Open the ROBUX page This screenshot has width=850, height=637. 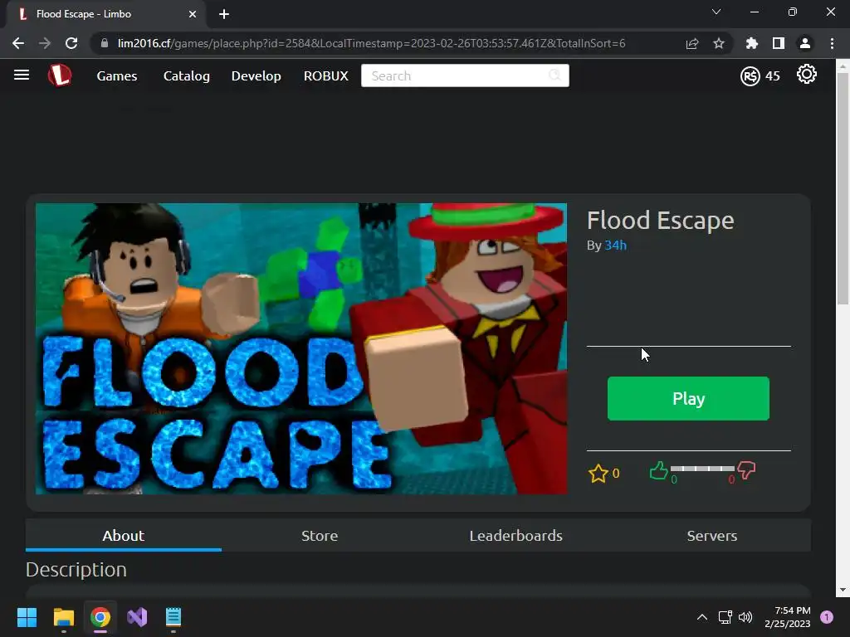click(x=325, y=75)
